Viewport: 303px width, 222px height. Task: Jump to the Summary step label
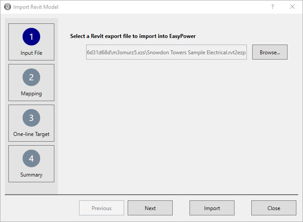coord(31,175)
